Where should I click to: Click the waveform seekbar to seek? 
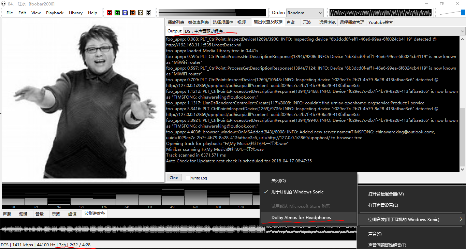click(136, 229)
